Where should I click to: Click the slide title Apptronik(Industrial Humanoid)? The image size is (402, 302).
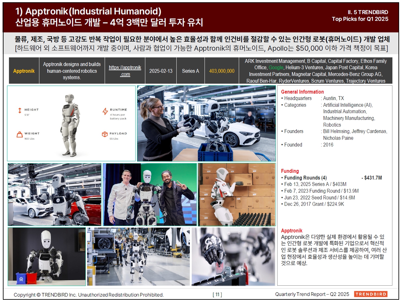point(88,11)
